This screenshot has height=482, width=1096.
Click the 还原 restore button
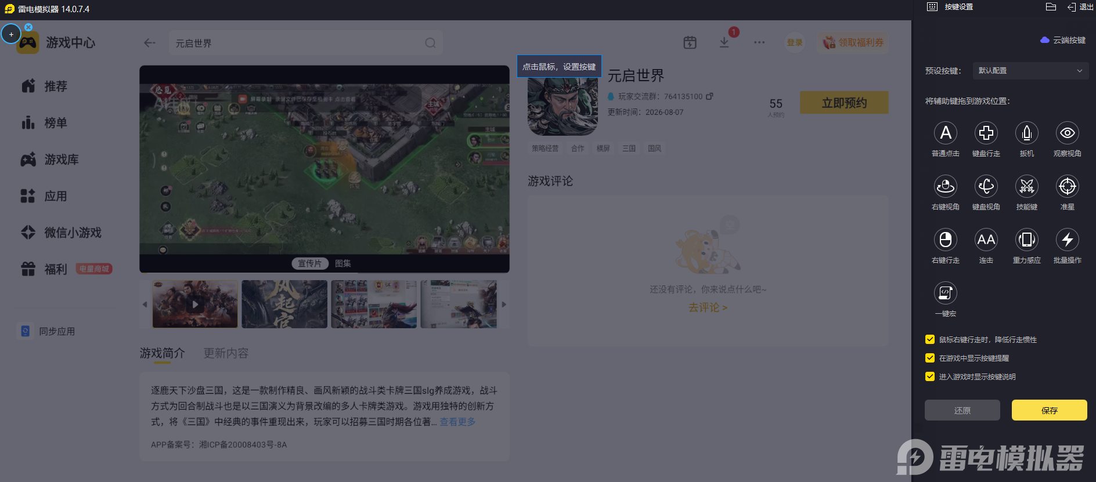[962, 410]
